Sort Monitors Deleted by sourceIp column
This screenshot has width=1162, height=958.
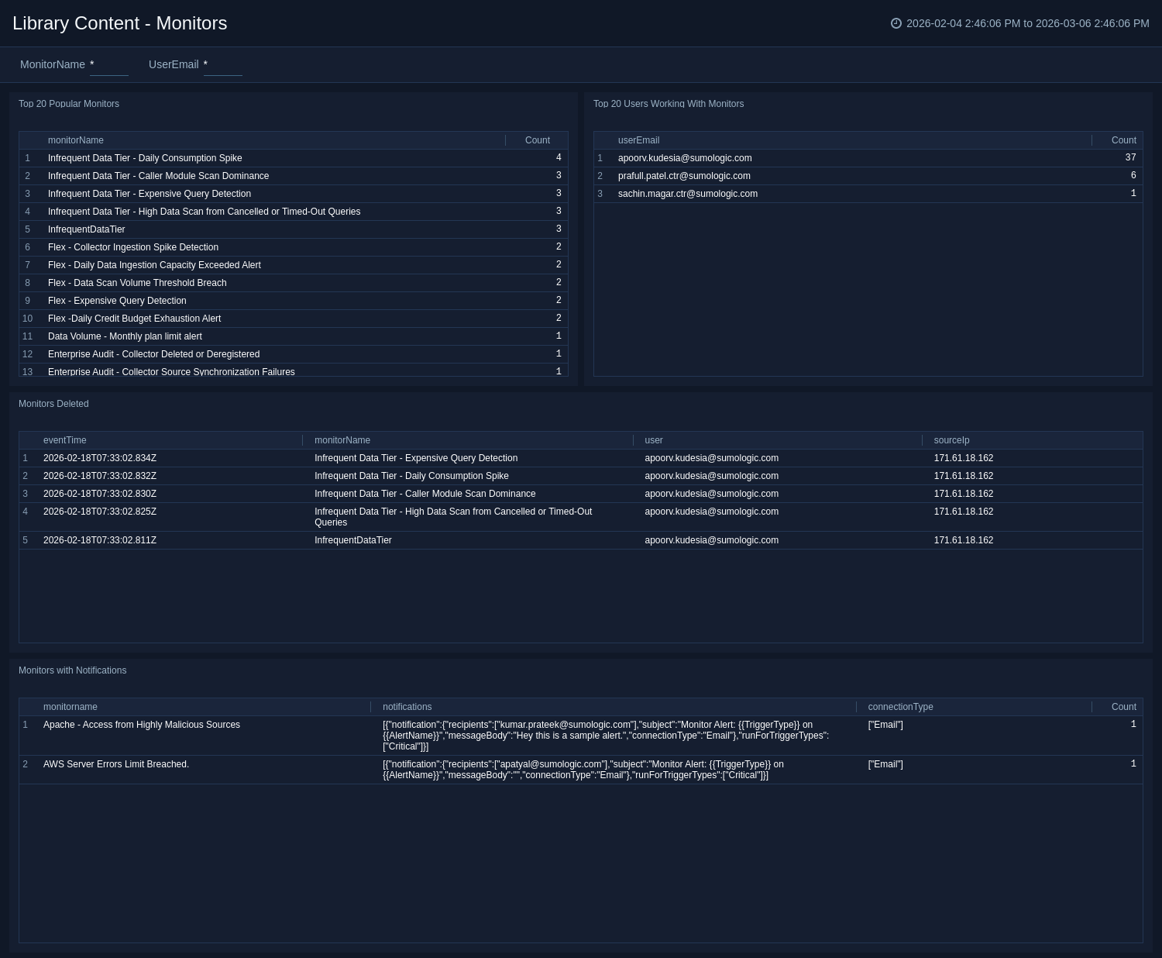pos(951,440)
